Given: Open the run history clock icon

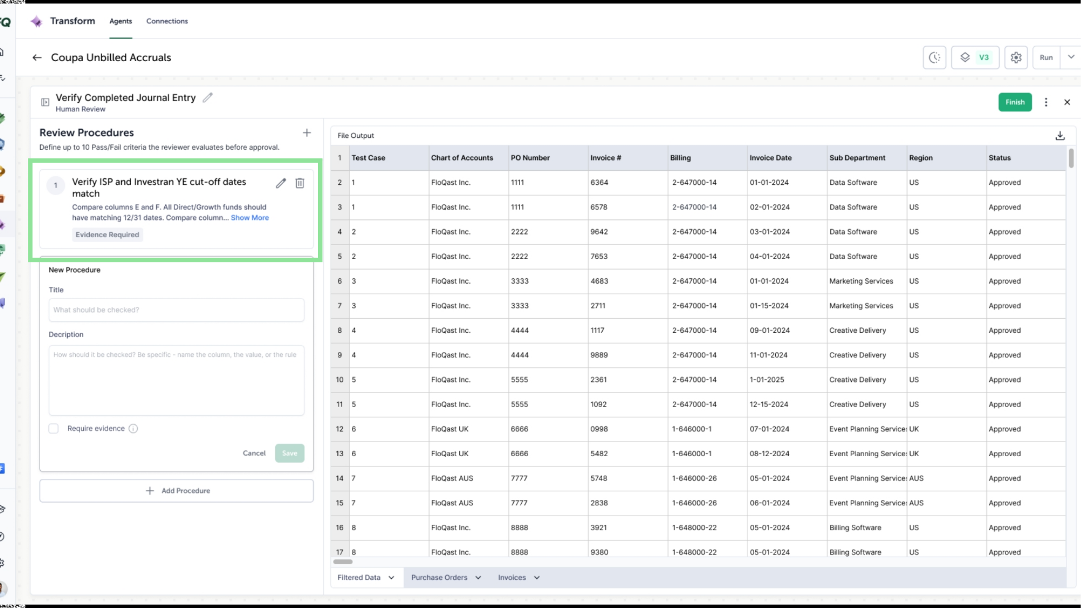Looking at the screenshot, I should coord(935,58).
